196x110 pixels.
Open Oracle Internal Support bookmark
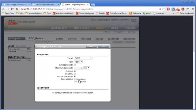[117, 13]
